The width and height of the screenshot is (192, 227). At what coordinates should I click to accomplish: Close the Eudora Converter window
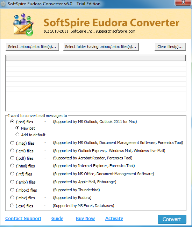pos(183,2)
